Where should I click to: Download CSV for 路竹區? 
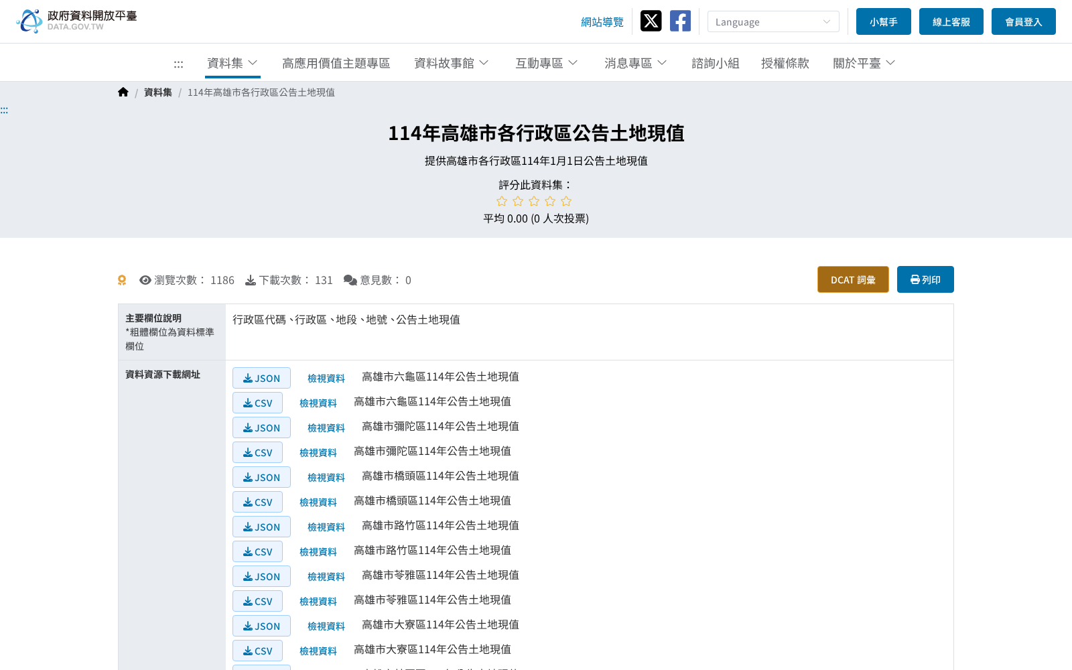(257, 551)
